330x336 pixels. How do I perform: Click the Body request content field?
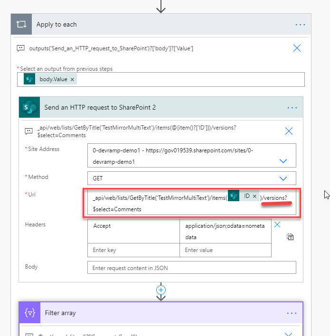tap(191, 268)
